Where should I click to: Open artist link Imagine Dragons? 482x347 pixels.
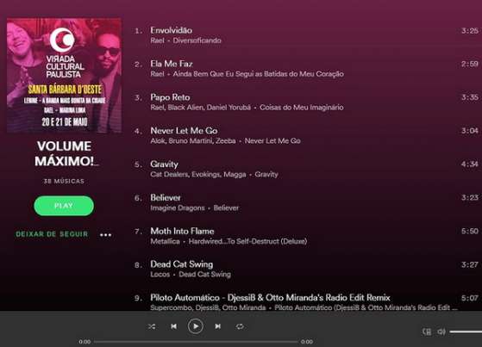(178, 208)
